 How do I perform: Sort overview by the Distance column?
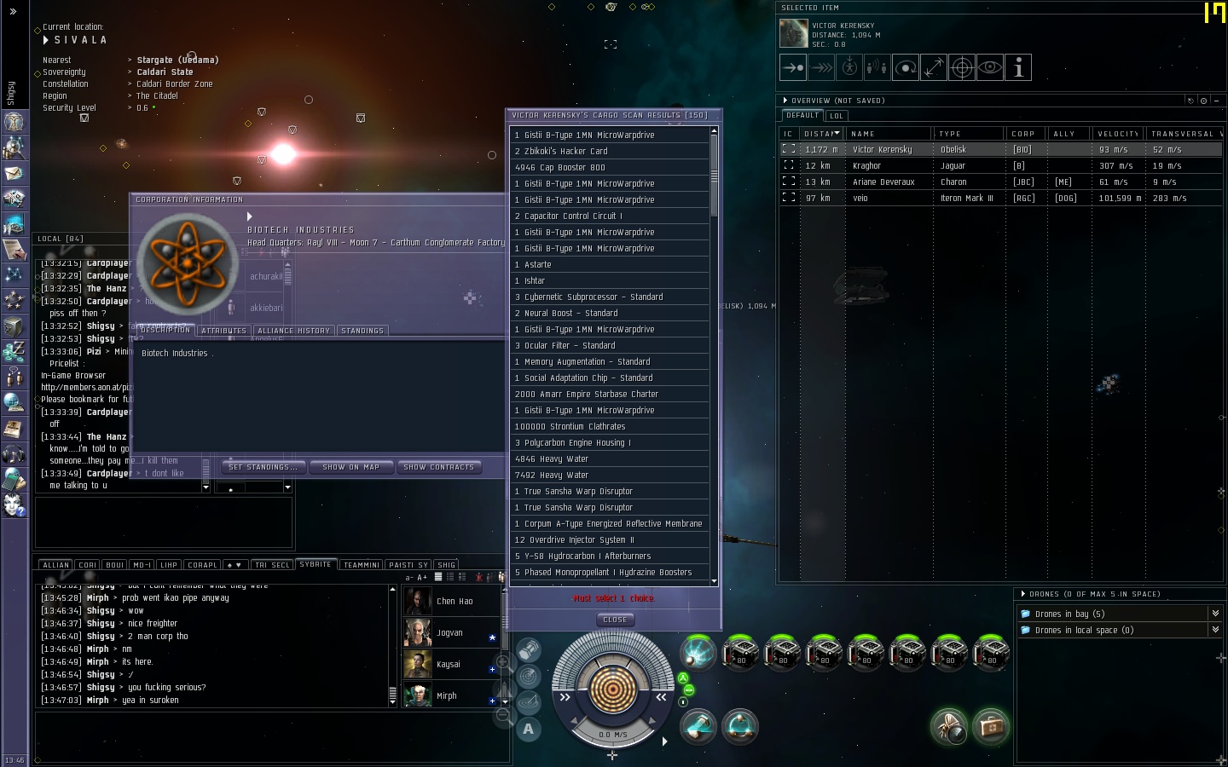click(x=821, y=134)
